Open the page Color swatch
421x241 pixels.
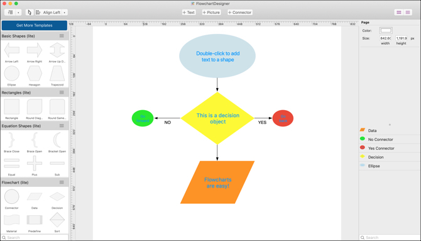386,30
